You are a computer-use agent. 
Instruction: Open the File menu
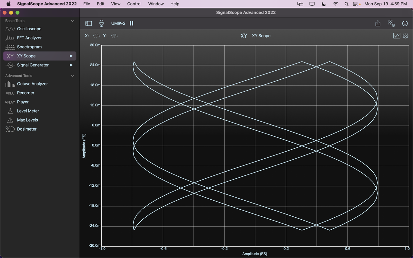tap(86, 4)
